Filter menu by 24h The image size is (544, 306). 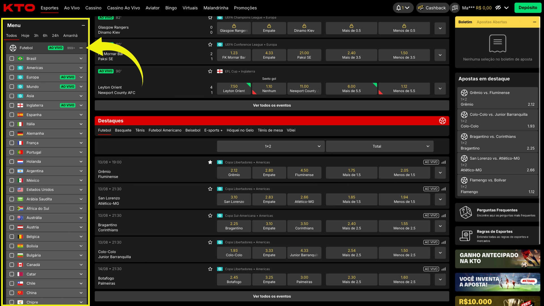coord(55,36)
